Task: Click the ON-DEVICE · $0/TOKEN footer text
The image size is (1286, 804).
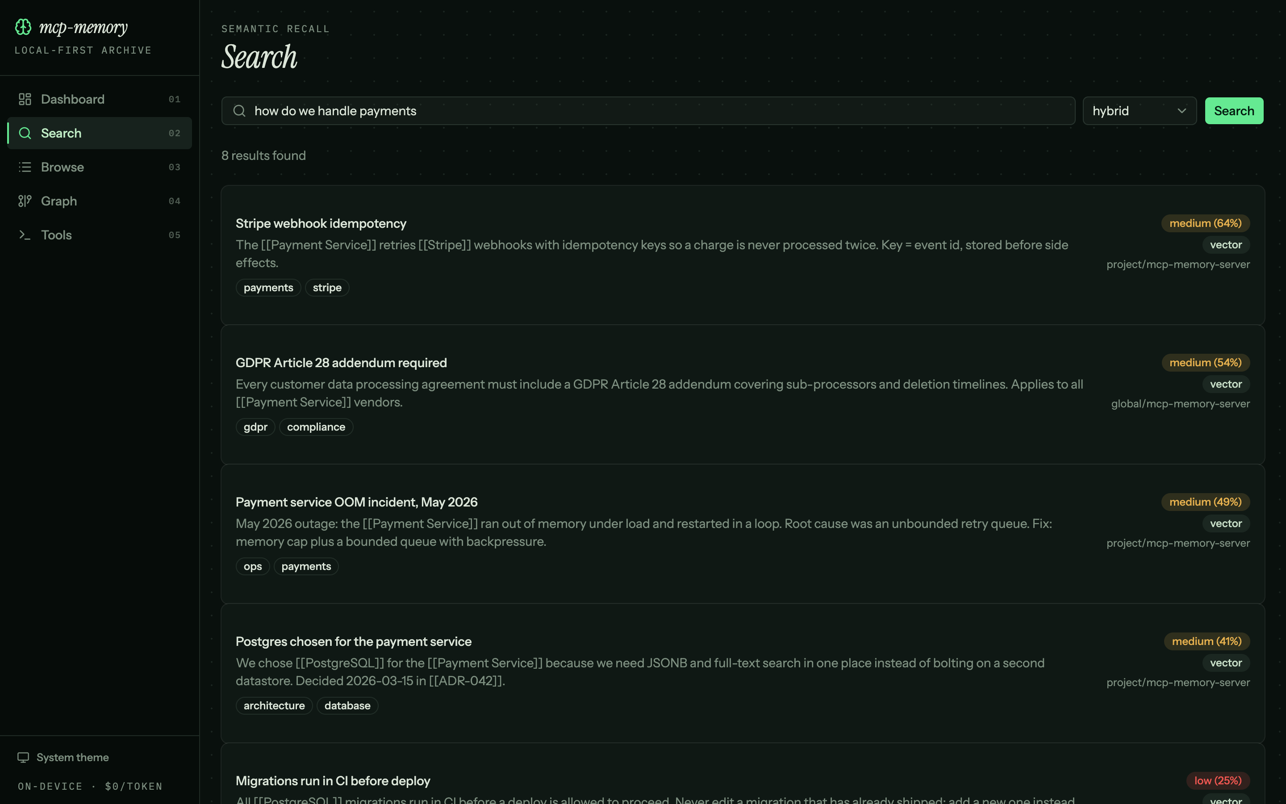Action: tap(90, 787)
